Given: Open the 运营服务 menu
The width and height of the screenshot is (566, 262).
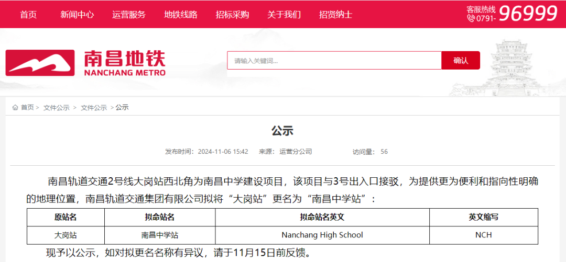Looking at the screenshot, I should pos(128,15).
